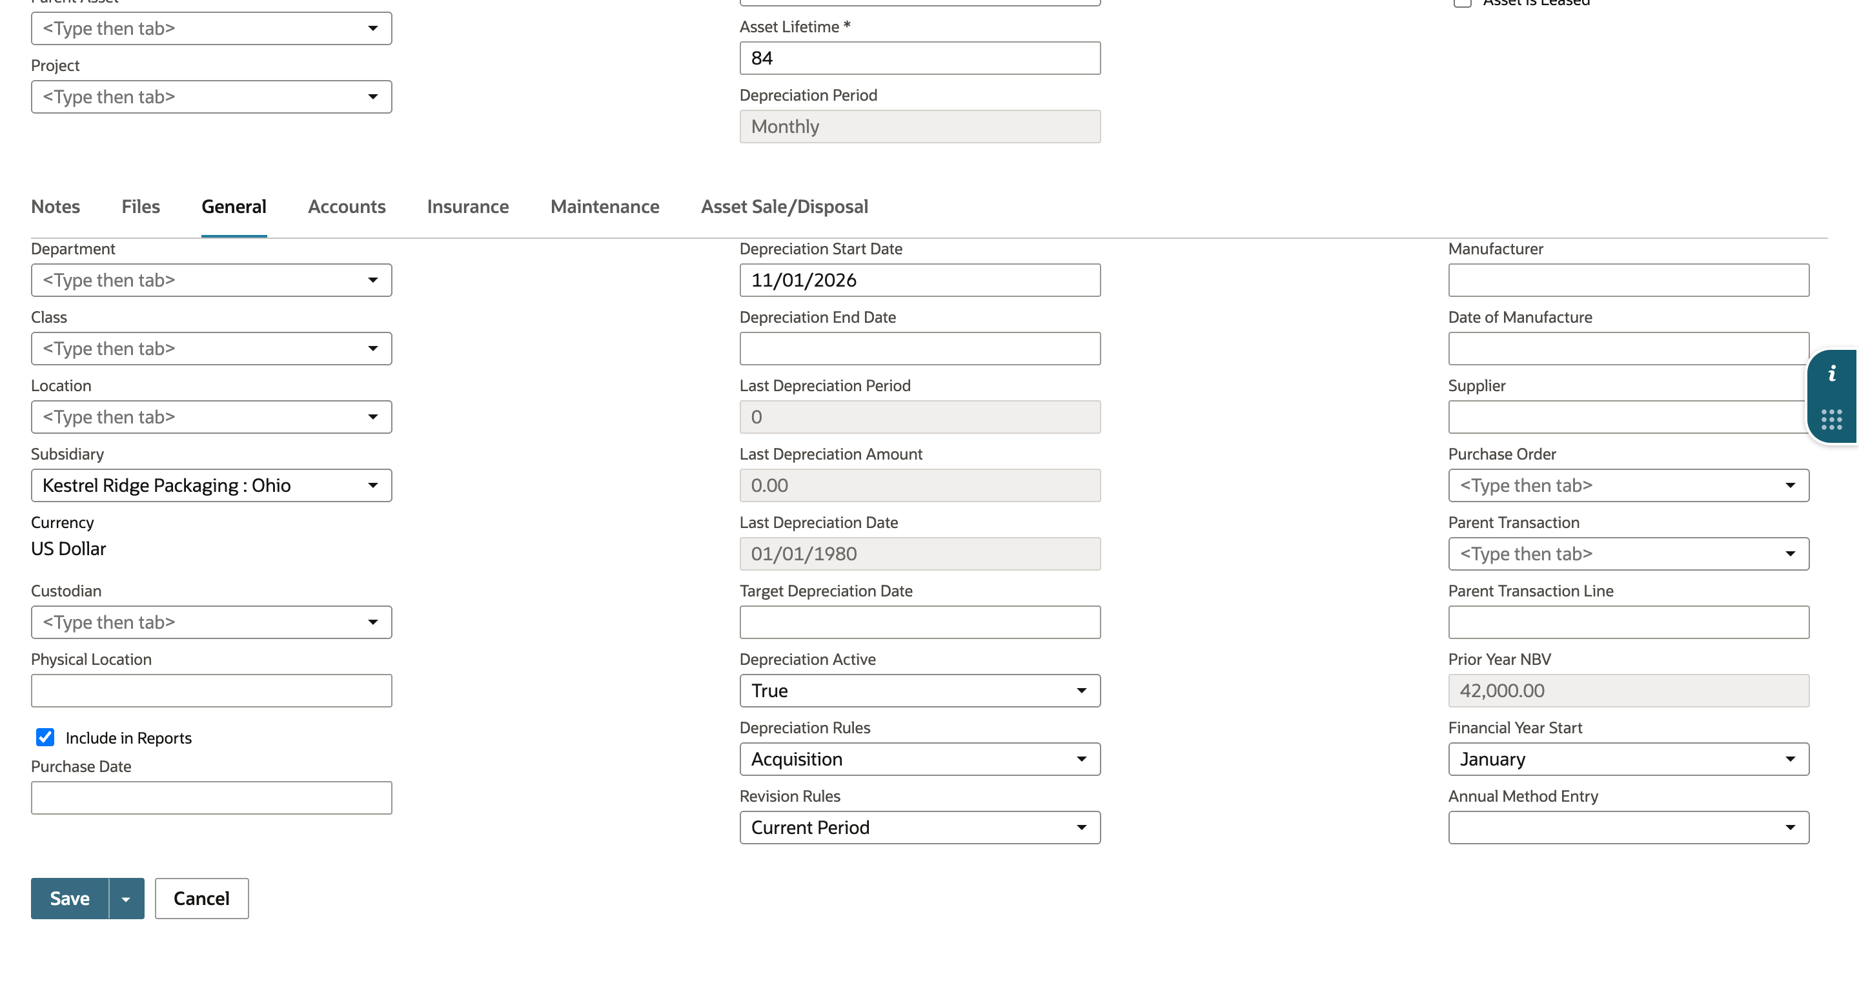Open the Location dropdown
This screenshot has height=1007, width=1859.
[x=212, y=417]
